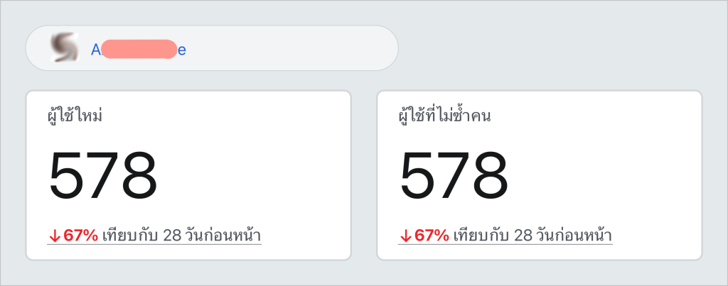Click the 67% change in ผู้ใช้ใหม่ card
The width and height of the screenshot is (728, 286).
click(x=80, y=236)
